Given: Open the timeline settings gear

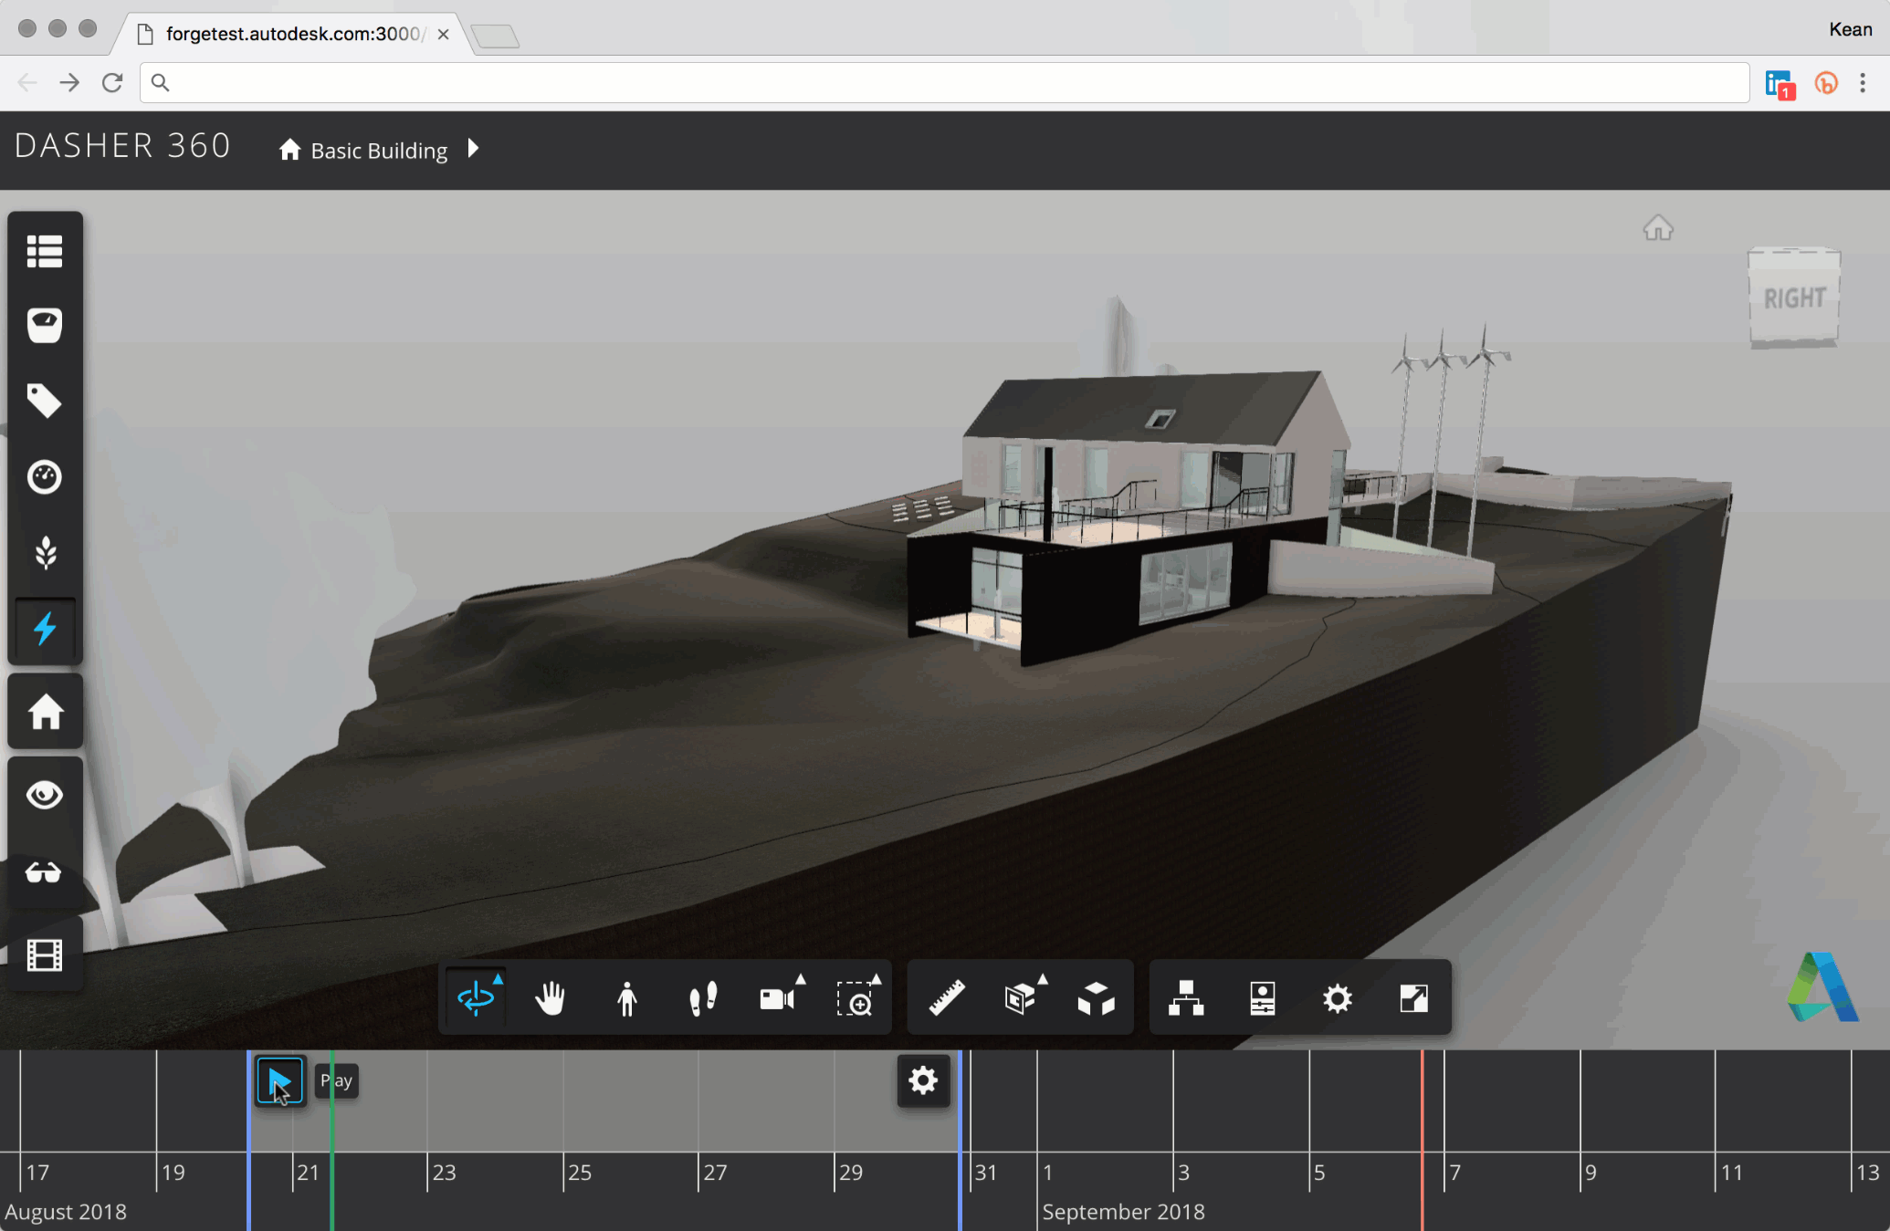Looking at the screenshot, I should pos(923,1080).
